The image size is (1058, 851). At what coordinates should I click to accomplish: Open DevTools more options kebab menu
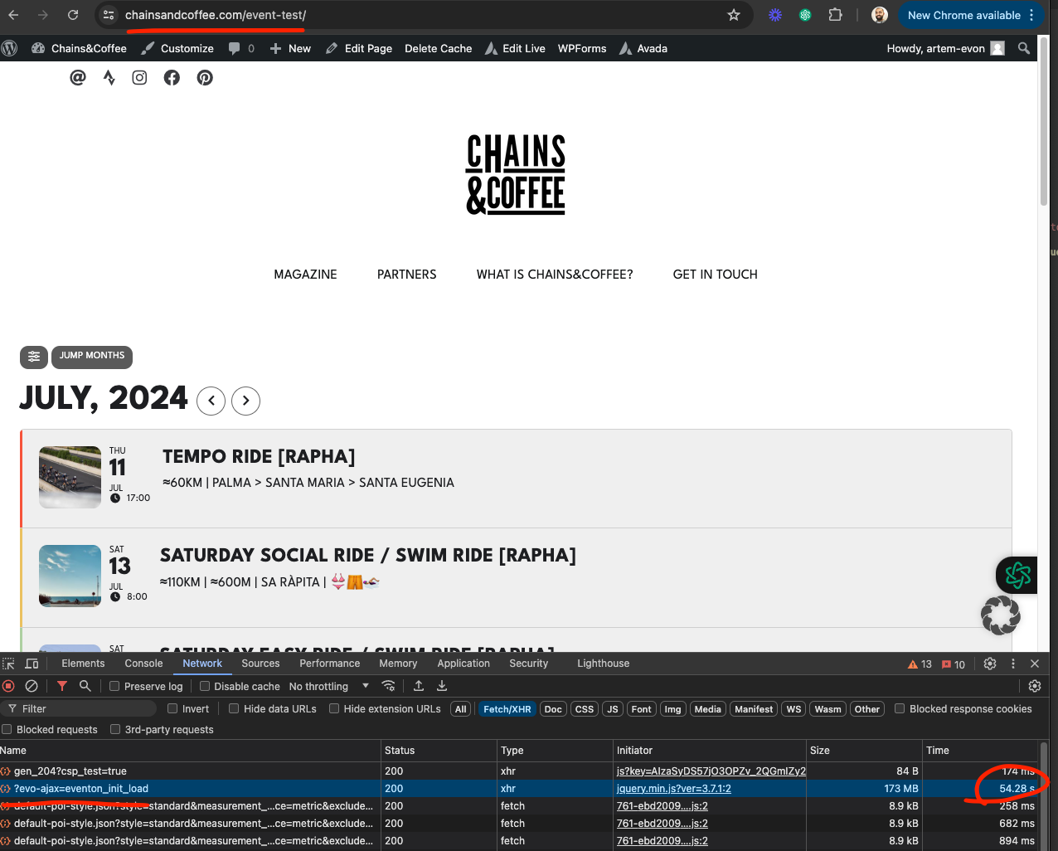click(x=1012, y=664)
